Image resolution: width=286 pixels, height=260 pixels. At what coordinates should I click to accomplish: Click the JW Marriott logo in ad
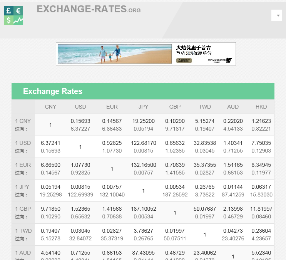[220, 60]
